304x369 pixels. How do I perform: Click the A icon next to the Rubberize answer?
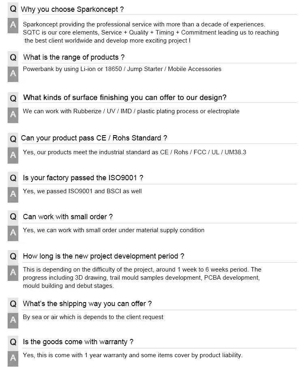[x=13, y=114]
